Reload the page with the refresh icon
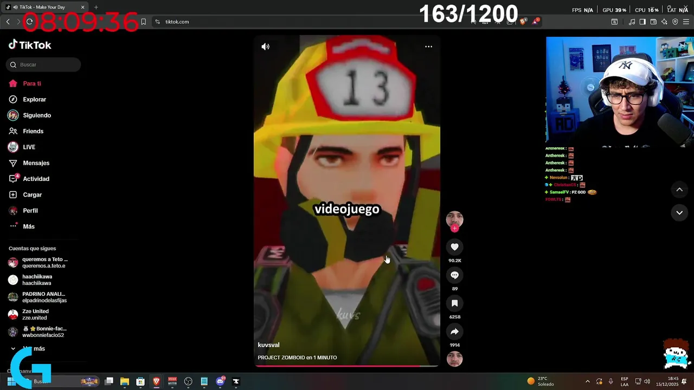Image resolution: width=694 pixels, height=390 pixels. click(29, 22)
